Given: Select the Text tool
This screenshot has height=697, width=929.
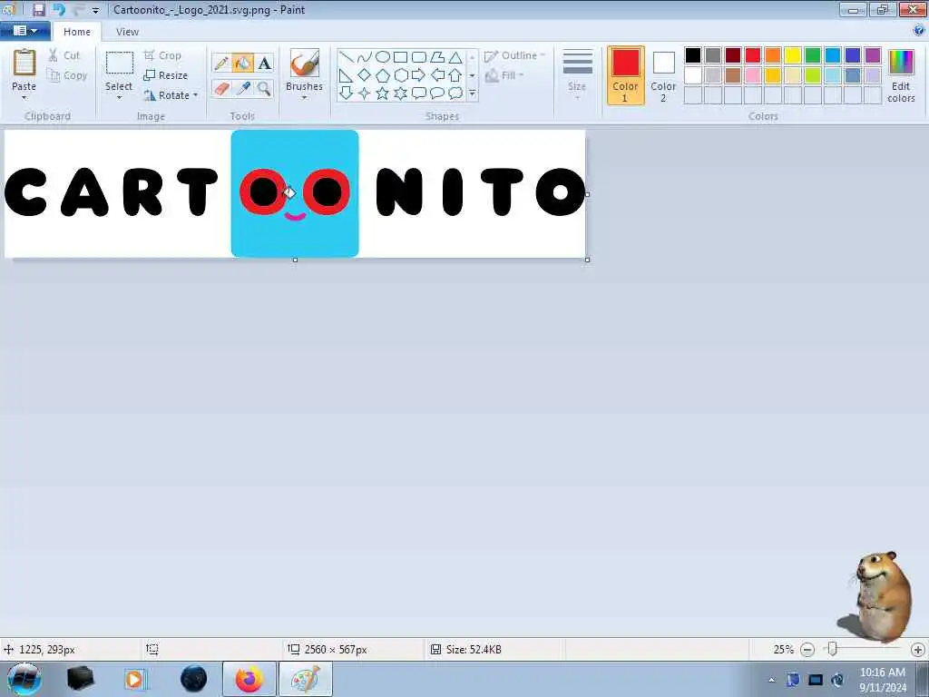Looking at the screenshot, I should 264,63.
